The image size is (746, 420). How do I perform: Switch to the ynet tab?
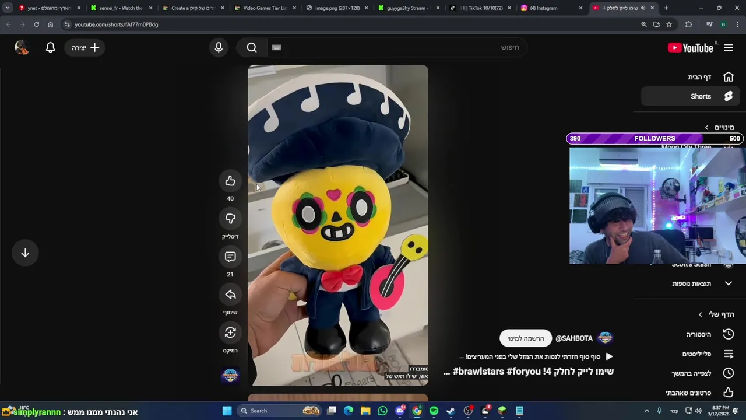click(49, 8)
